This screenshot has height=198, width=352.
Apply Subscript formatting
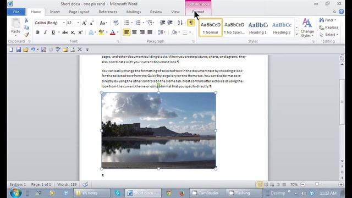(x=73, y=32)
